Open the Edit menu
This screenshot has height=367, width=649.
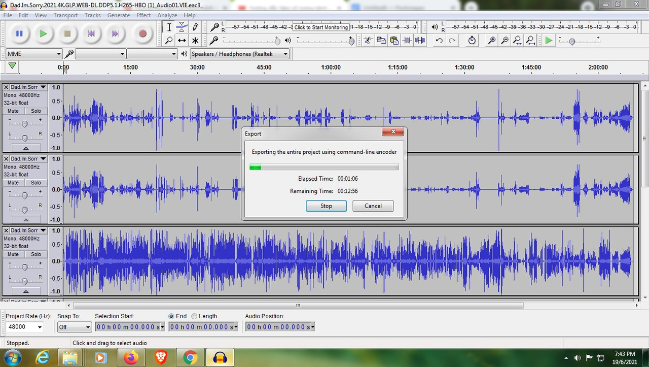click(x=23, y=15)
